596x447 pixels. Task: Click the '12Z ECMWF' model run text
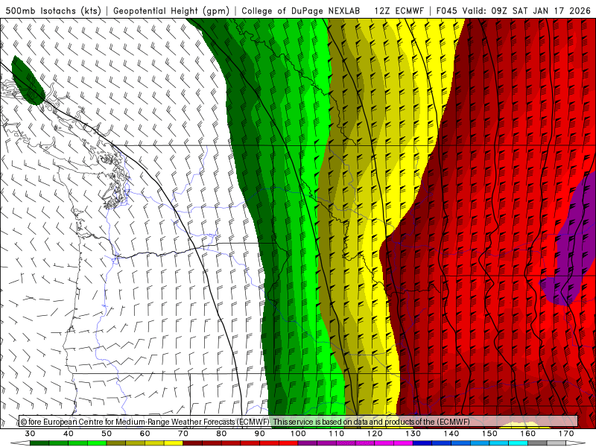399,10
